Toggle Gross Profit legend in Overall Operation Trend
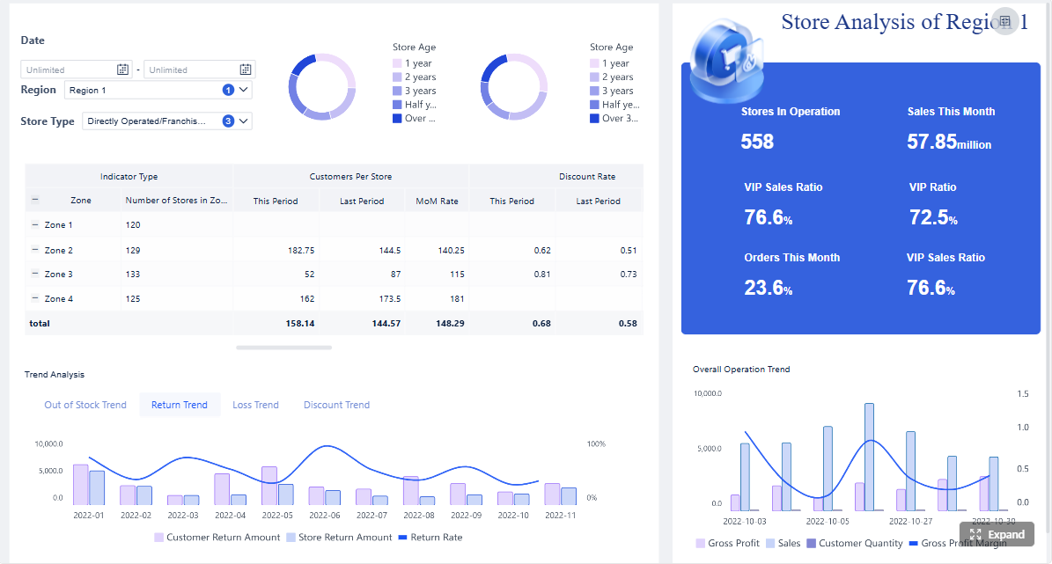 pyautogui.click(x=727, y=543)
